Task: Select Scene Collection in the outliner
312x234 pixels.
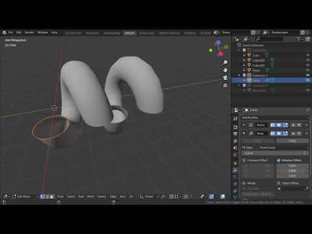Action: pyautogui.click(x=253, y=45)
